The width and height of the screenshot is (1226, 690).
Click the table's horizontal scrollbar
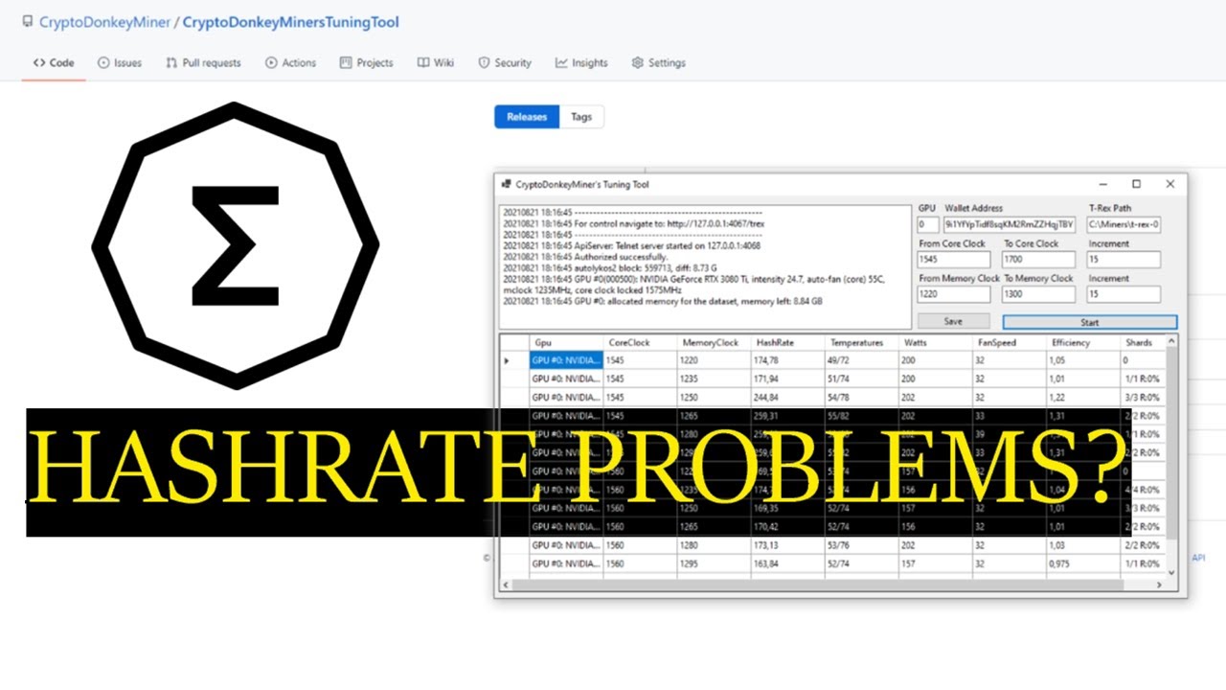coord(833,584)
